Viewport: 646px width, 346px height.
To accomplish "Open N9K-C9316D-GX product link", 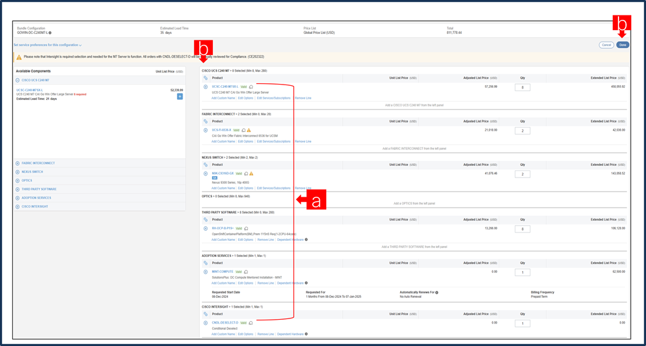I will [223, 174].
